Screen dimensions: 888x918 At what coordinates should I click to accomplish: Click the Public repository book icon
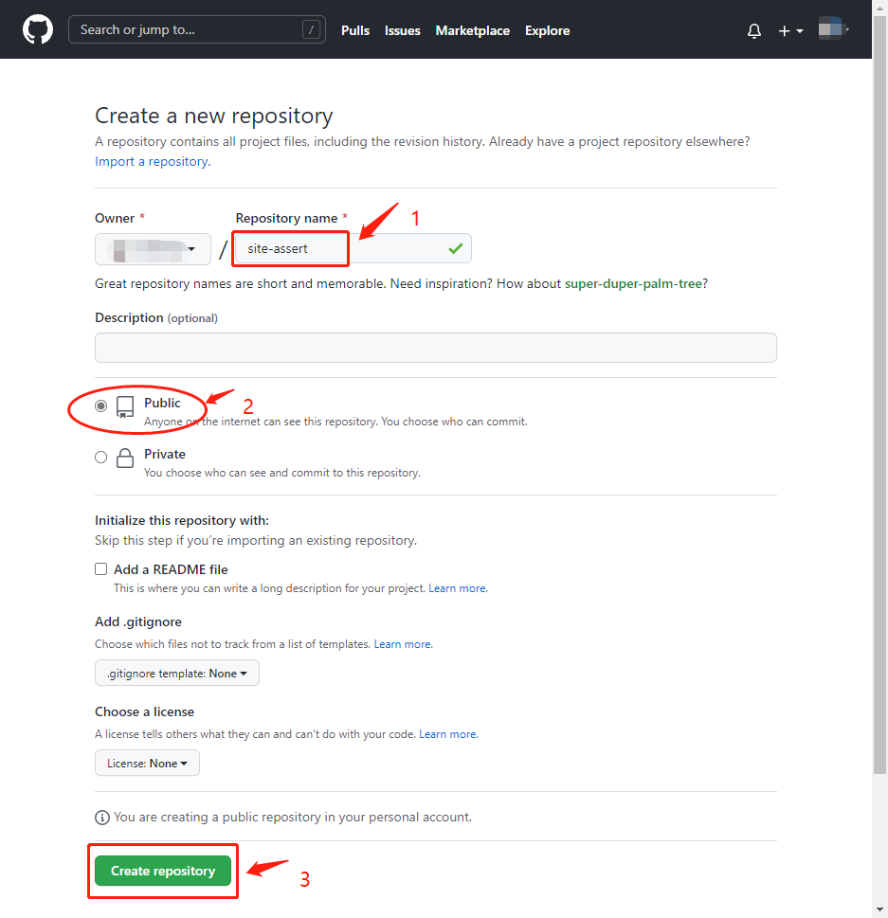click(125, 406)
